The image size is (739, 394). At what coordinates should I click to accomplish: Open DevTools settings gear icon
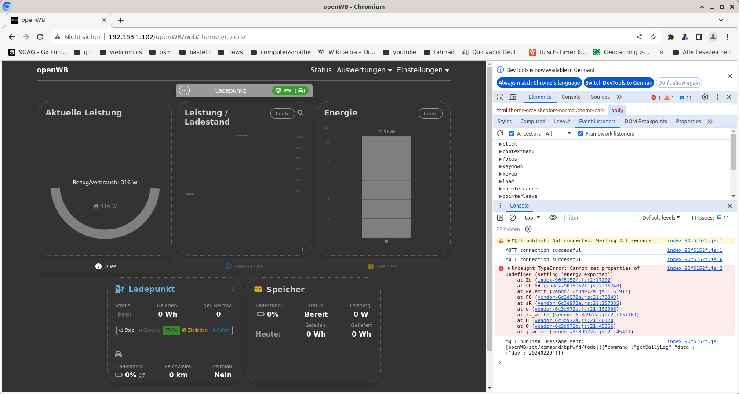(x=705, y=97)
